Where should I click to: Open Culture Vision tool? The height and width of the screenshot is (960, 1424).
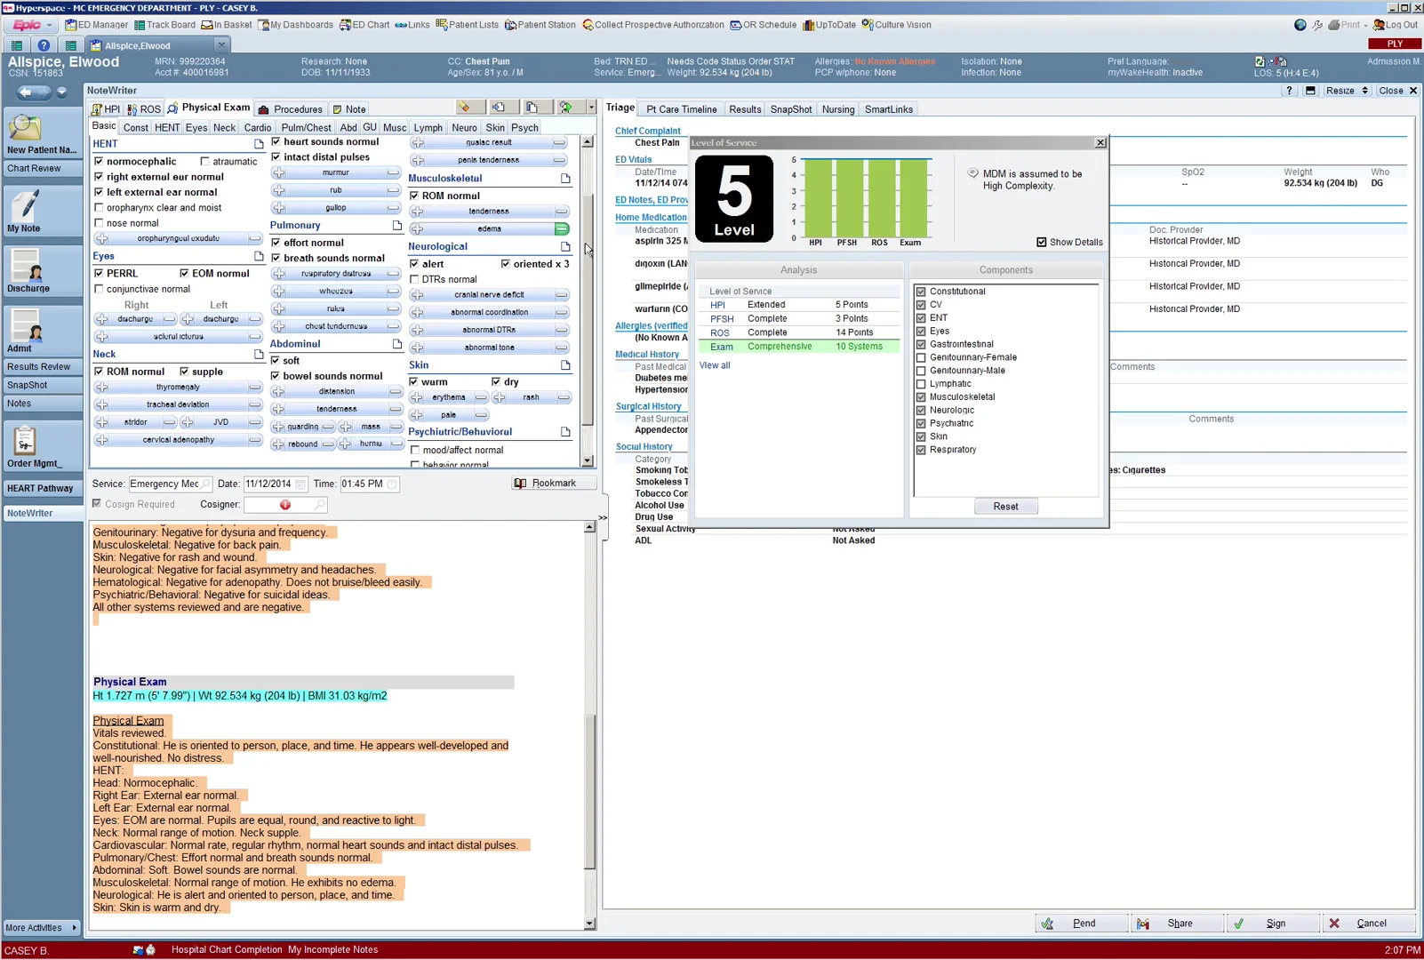coord(896,25)
